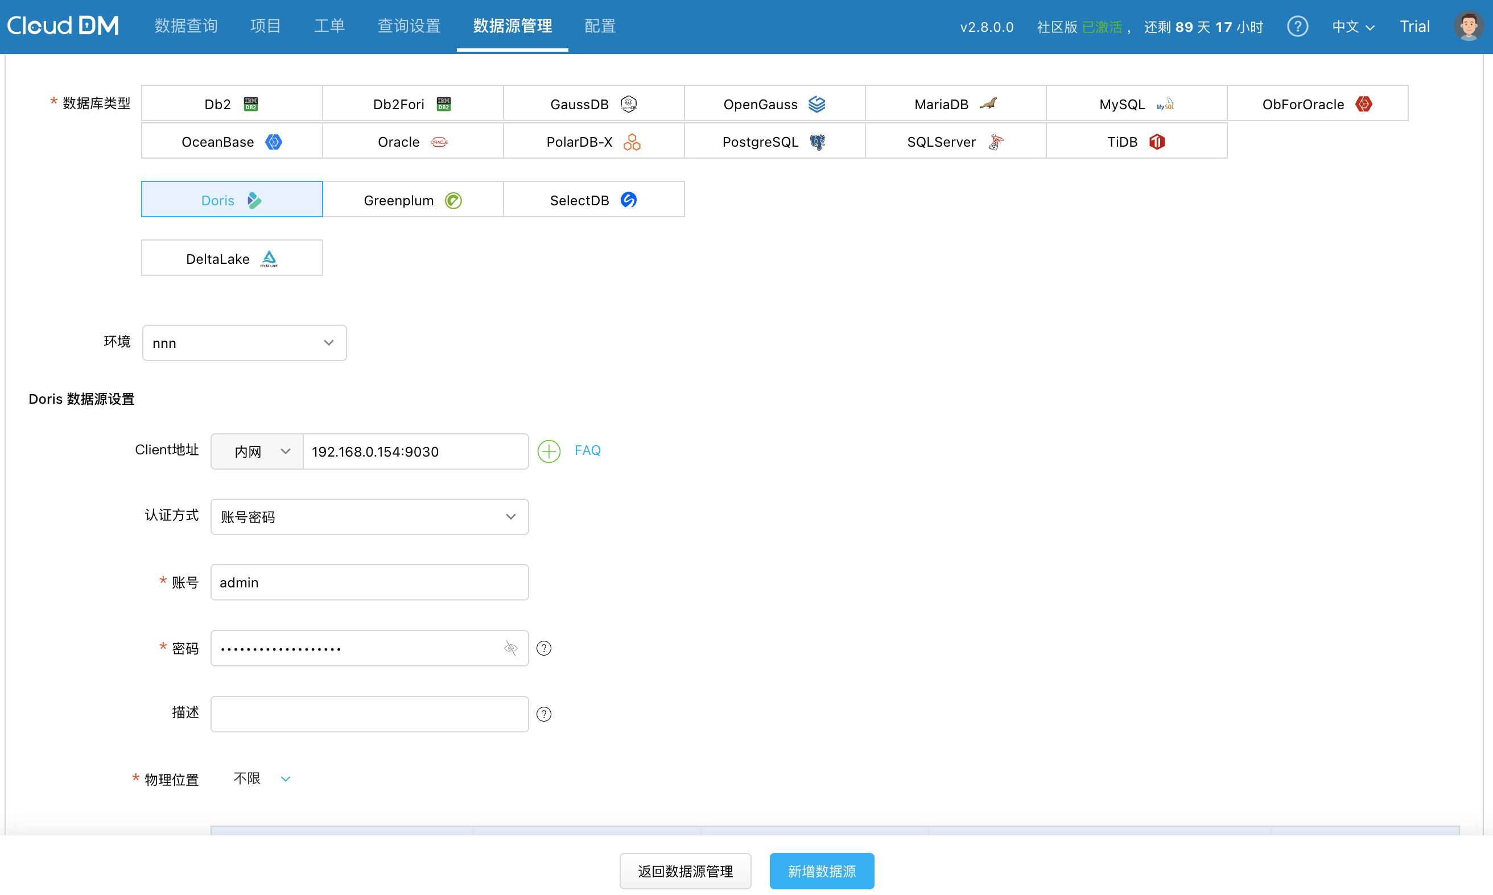Click the help question mark in the top bar
The image size is (1493, 895).
tap(1297, 27)
